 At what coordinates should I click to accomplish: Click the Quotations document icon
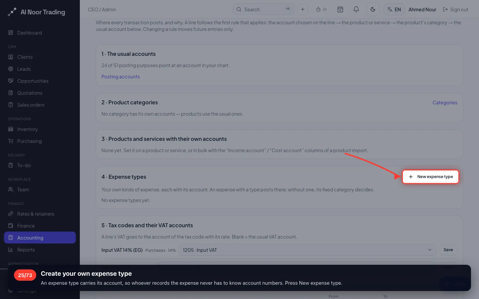click(11, 93)
